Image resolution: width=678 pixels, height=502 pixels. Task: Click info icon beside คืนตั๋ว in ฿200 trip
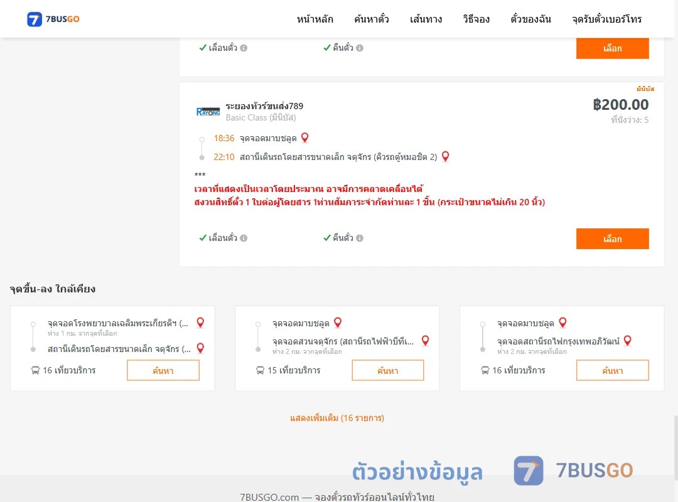360,238
